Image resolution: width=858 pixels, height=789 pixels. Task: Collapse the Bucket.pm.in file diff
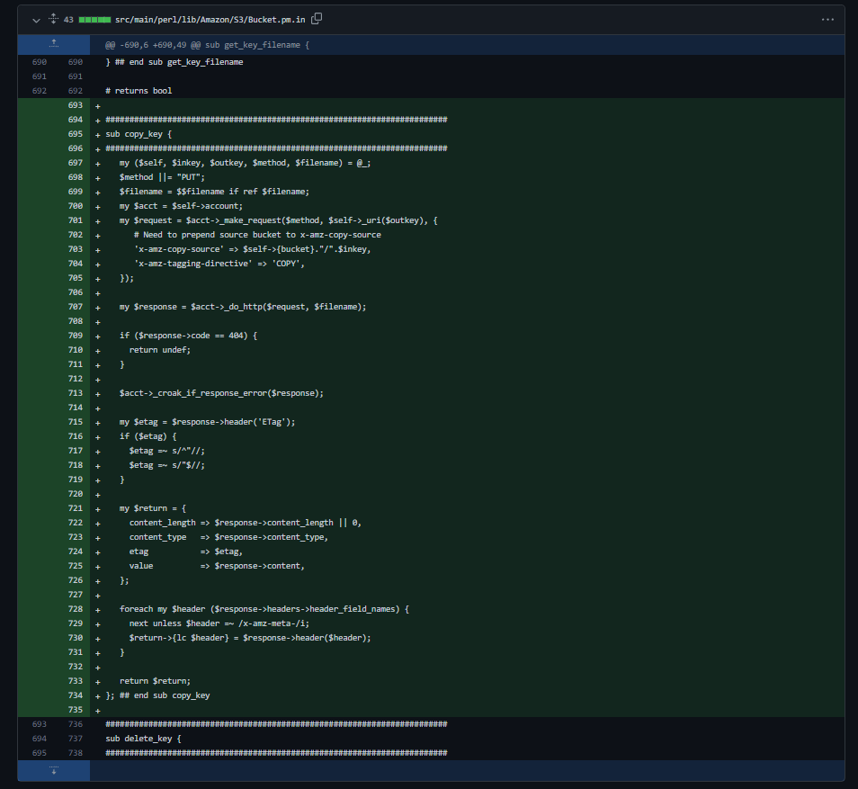pos(36,19)
